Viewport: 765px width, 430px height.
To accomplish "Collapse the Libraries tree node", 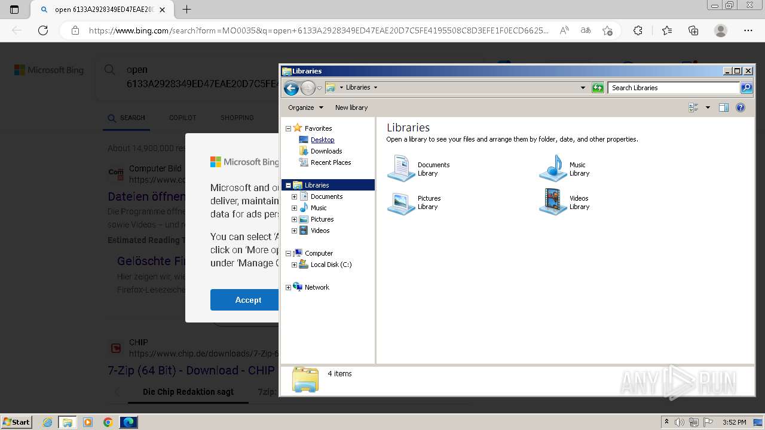I will pyautogui.click(x=288, y=185).
